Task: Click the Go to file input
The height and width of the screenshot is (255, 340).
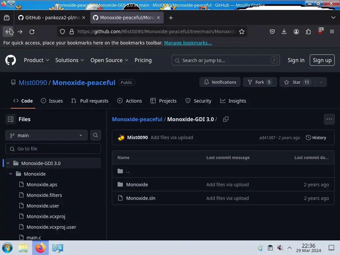Action: point(53,148)
